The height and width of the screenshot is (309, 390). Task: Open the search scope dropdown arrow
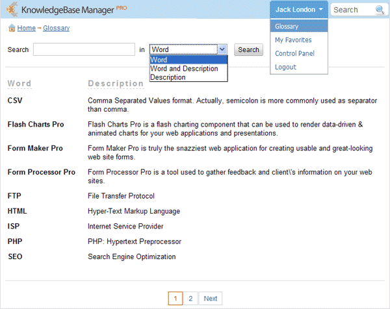tap(222, 49)
